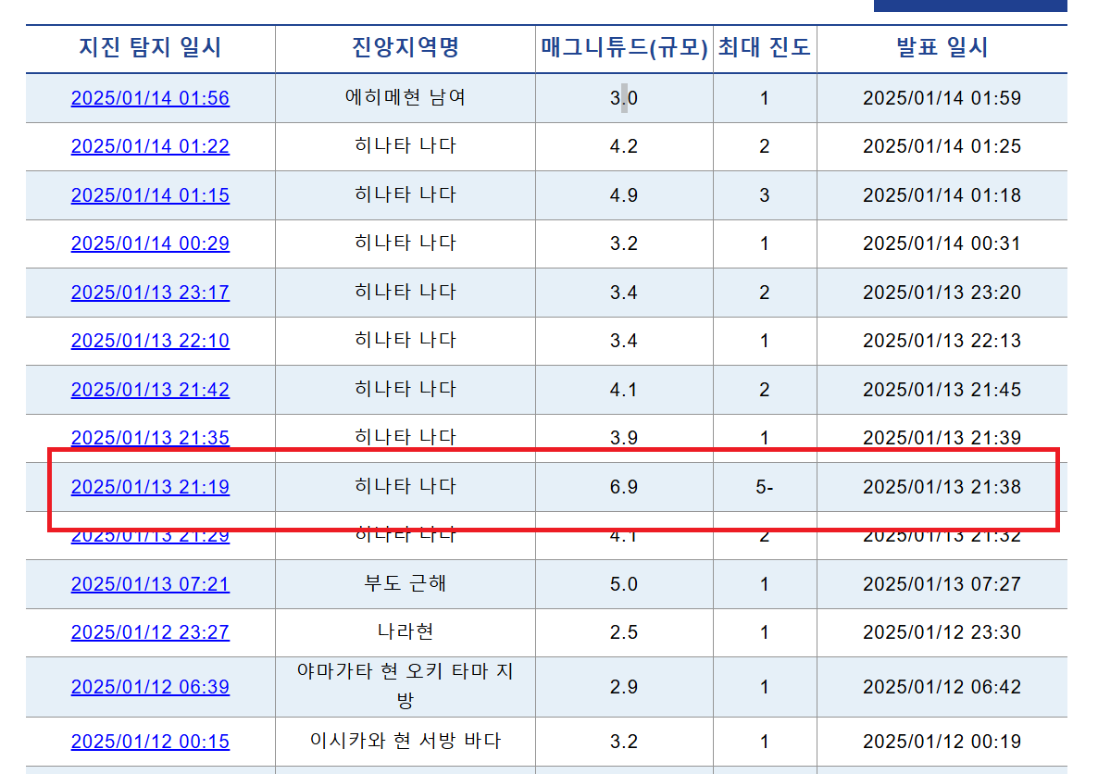
Task: Click the magnitude 6.9 value
Action: pos(624,487)
